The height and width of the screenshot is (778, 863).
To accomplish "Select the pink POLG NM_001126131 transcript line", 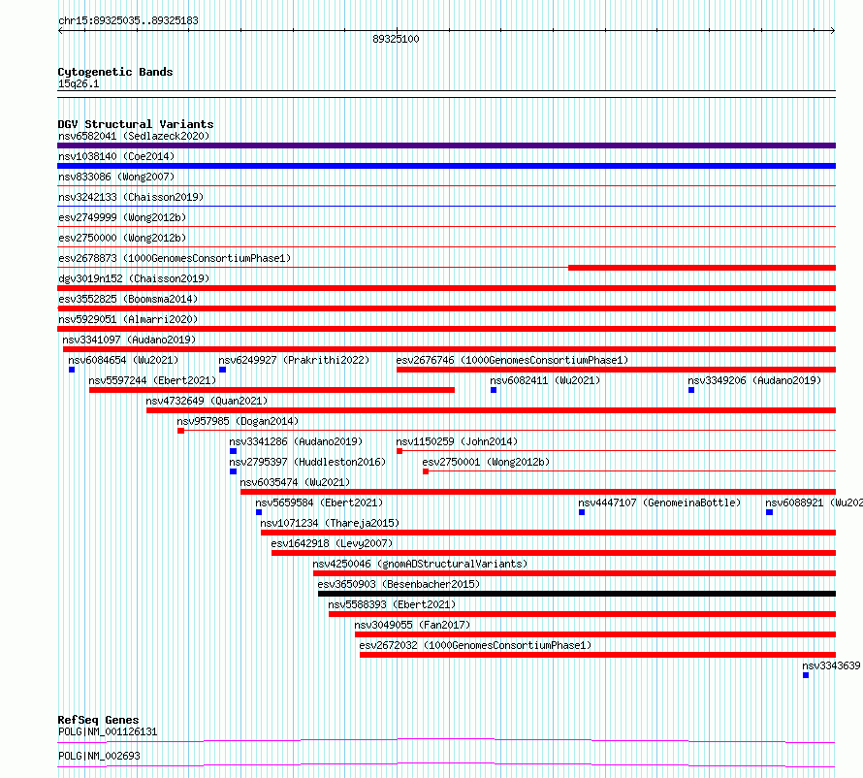I will (x=446, y=740).
